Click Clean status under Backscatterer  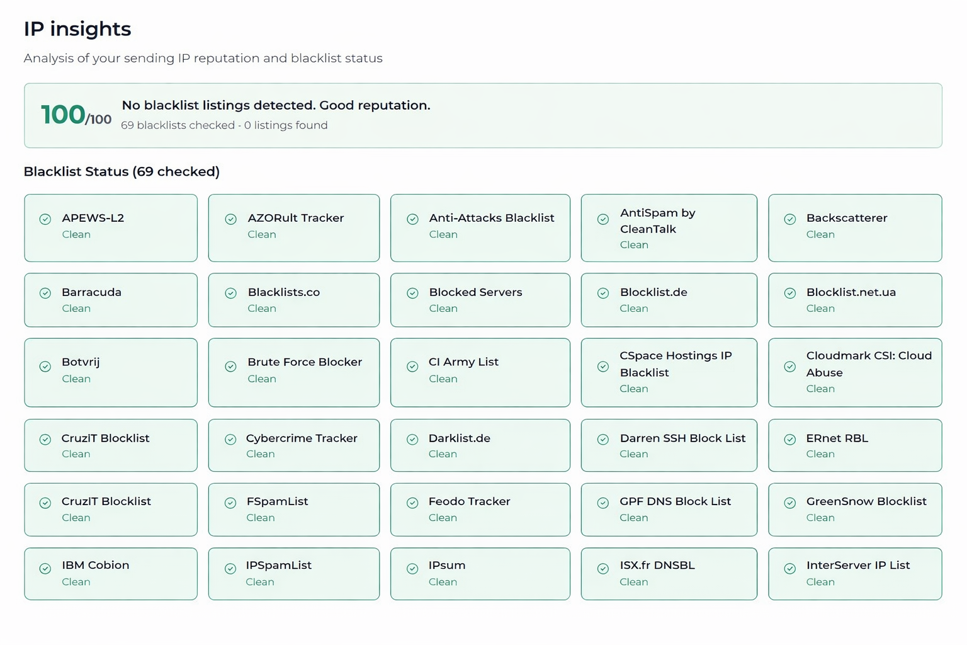pos(820,234)
